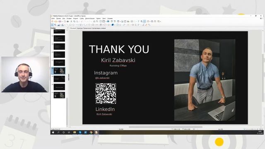Viewport: 265px width, 149px height.
Task: Switch to the Примечания view tab
Action: point(87,28)
